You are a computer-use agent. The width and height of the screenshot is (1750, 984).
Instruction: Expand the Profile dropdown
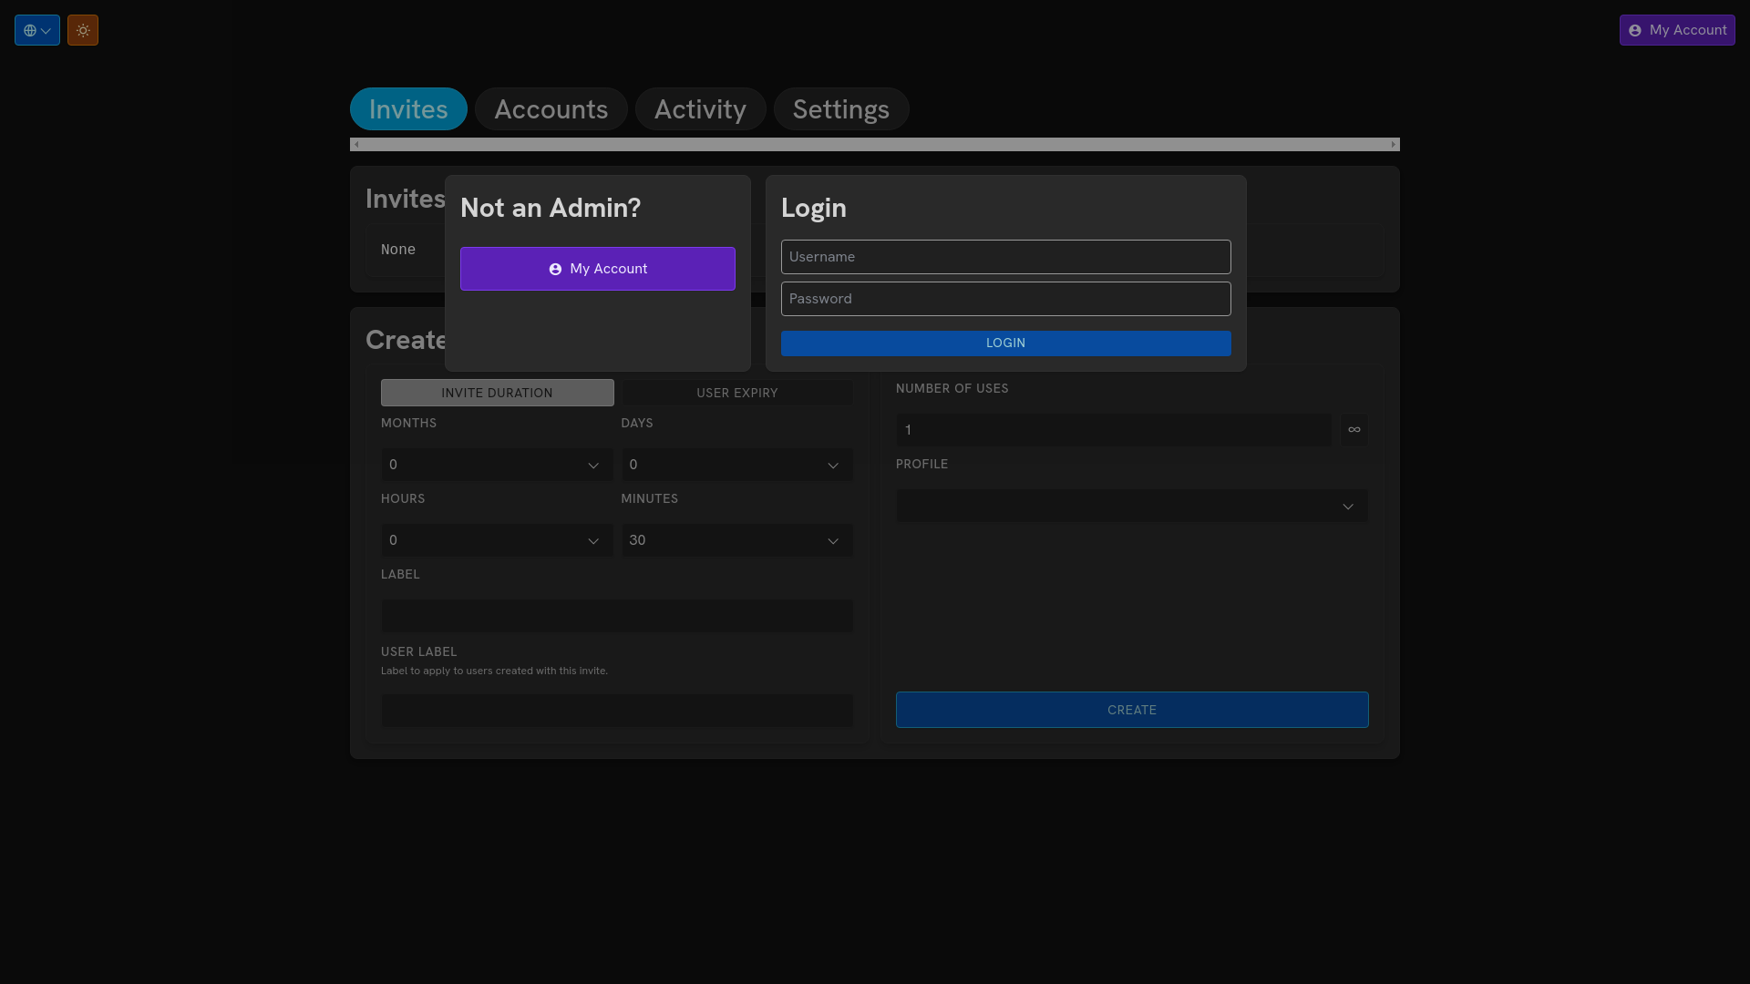pos(1132,506)
